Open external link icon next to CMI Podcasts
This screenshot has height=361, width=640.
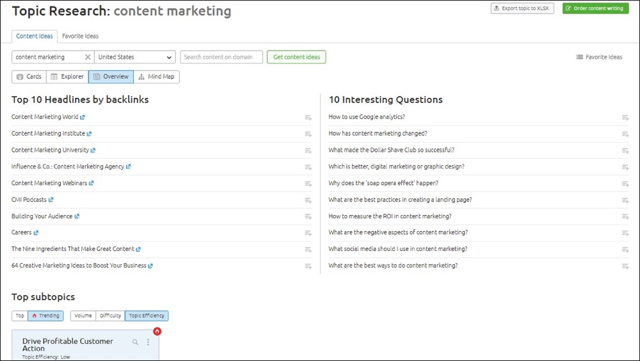tap(51, 200)
